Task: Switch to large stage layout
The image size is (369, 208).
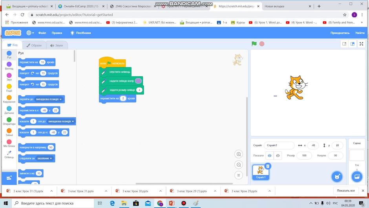Action: click(x=353, y=44)
